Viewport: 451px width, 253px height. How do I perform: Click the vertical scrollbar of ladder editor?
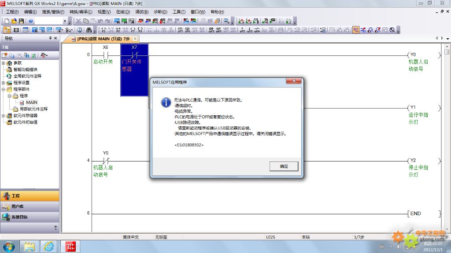[447, 137]
